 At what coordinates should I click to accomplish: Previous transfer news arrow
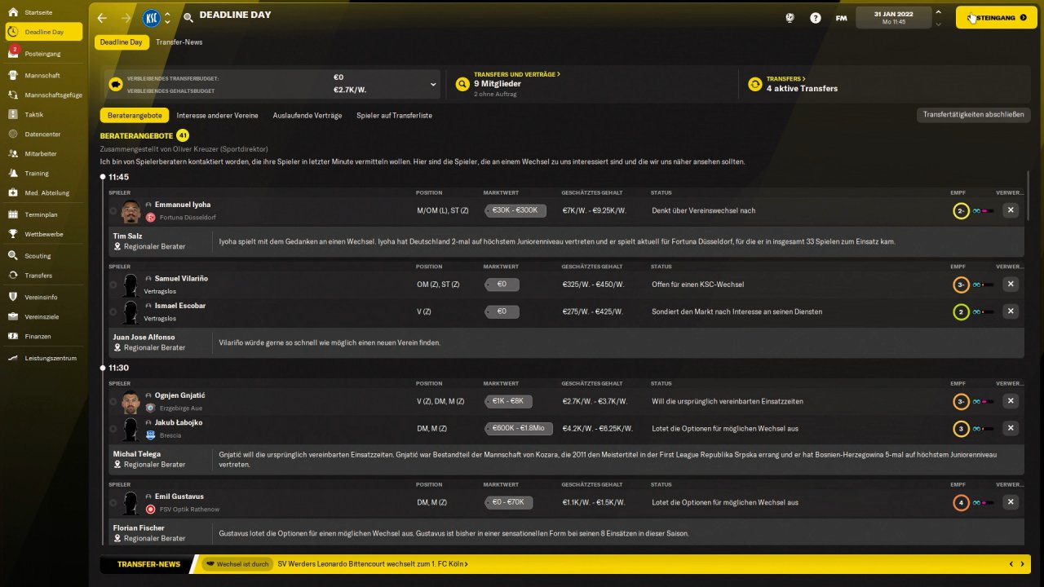point(1011,563)
